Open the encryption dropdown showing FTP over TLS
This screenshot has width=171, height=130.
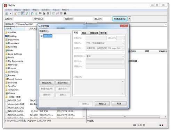105,48
